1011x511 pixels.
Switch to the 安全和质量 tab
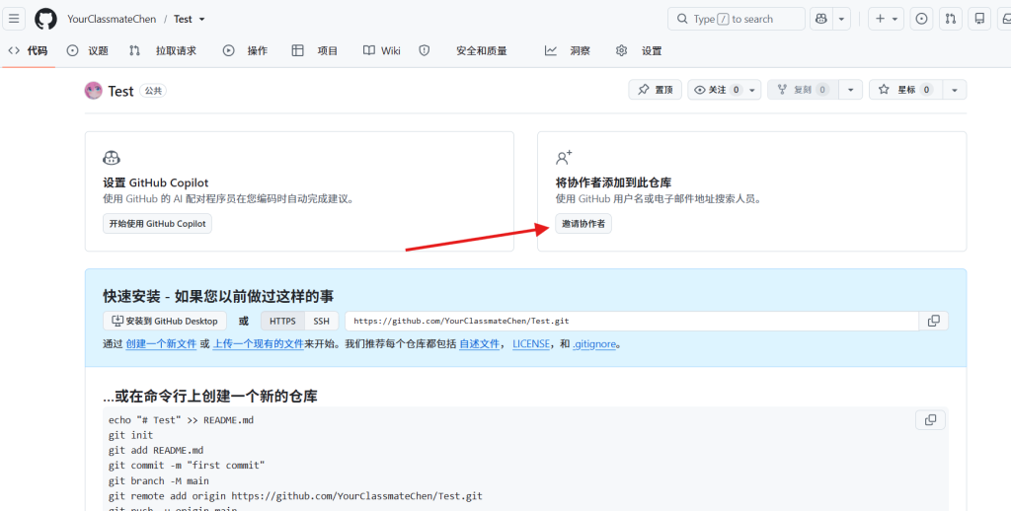click(x=463, y=50)
